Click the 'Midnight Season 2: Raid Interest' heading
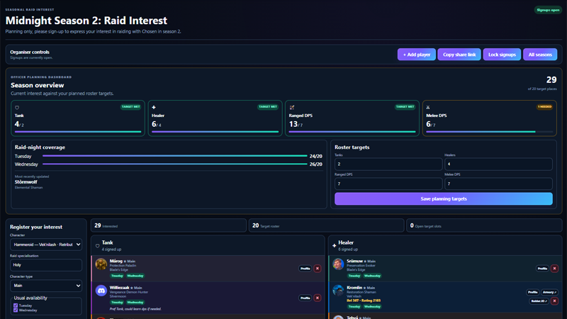Screen dimensions: 567x319 [x=86, y=21]
